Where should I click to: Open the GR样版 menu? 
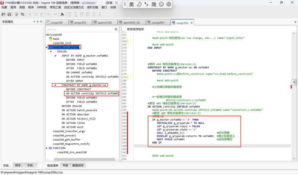point(42,8)
